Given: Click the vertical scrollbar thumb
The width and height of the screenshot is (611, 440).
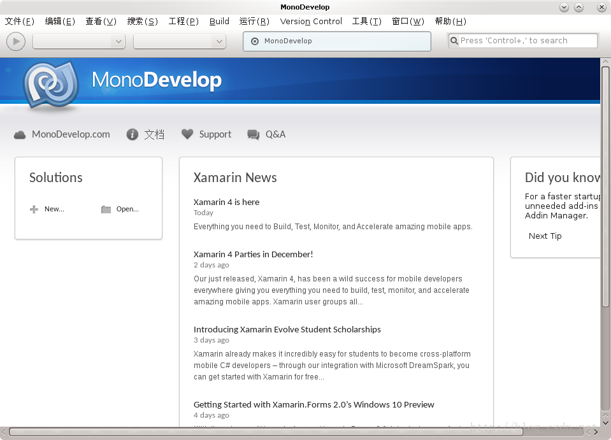Looking at the screenshot, I should 605,187.
